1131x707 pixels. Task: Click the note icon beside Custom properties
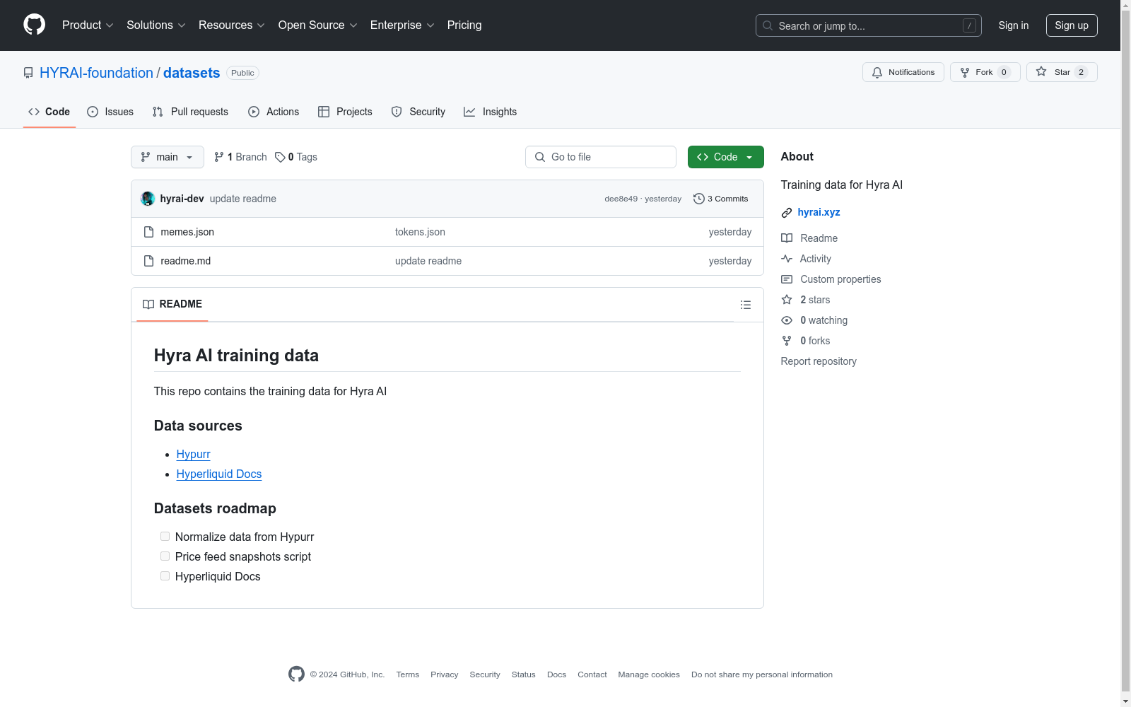tap(787, 279)
